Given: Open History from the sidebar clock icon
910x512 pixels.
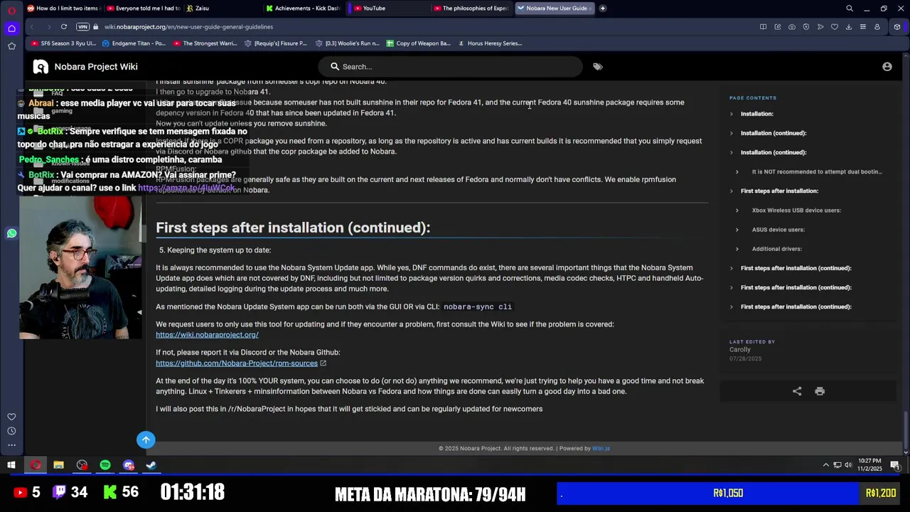Looking at the screenshot, I should tap(11, 431).
